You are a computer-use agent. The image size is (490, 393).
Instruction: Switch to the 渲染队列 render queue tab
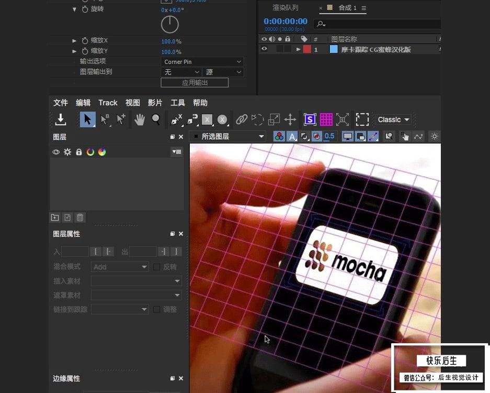(286, 7)
